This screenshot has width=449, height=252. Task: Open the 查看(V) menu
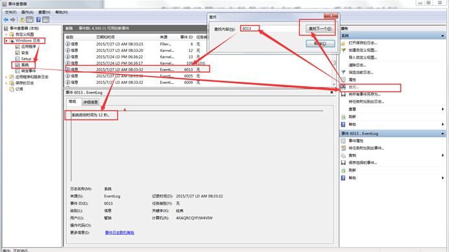[x=44, y=12]
